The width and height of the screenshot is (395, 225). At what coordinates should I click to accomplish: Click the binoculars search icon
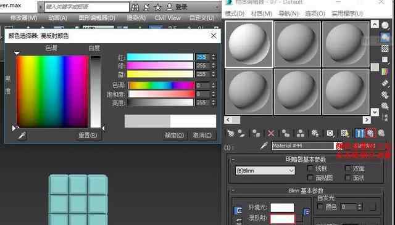[135, 7]
